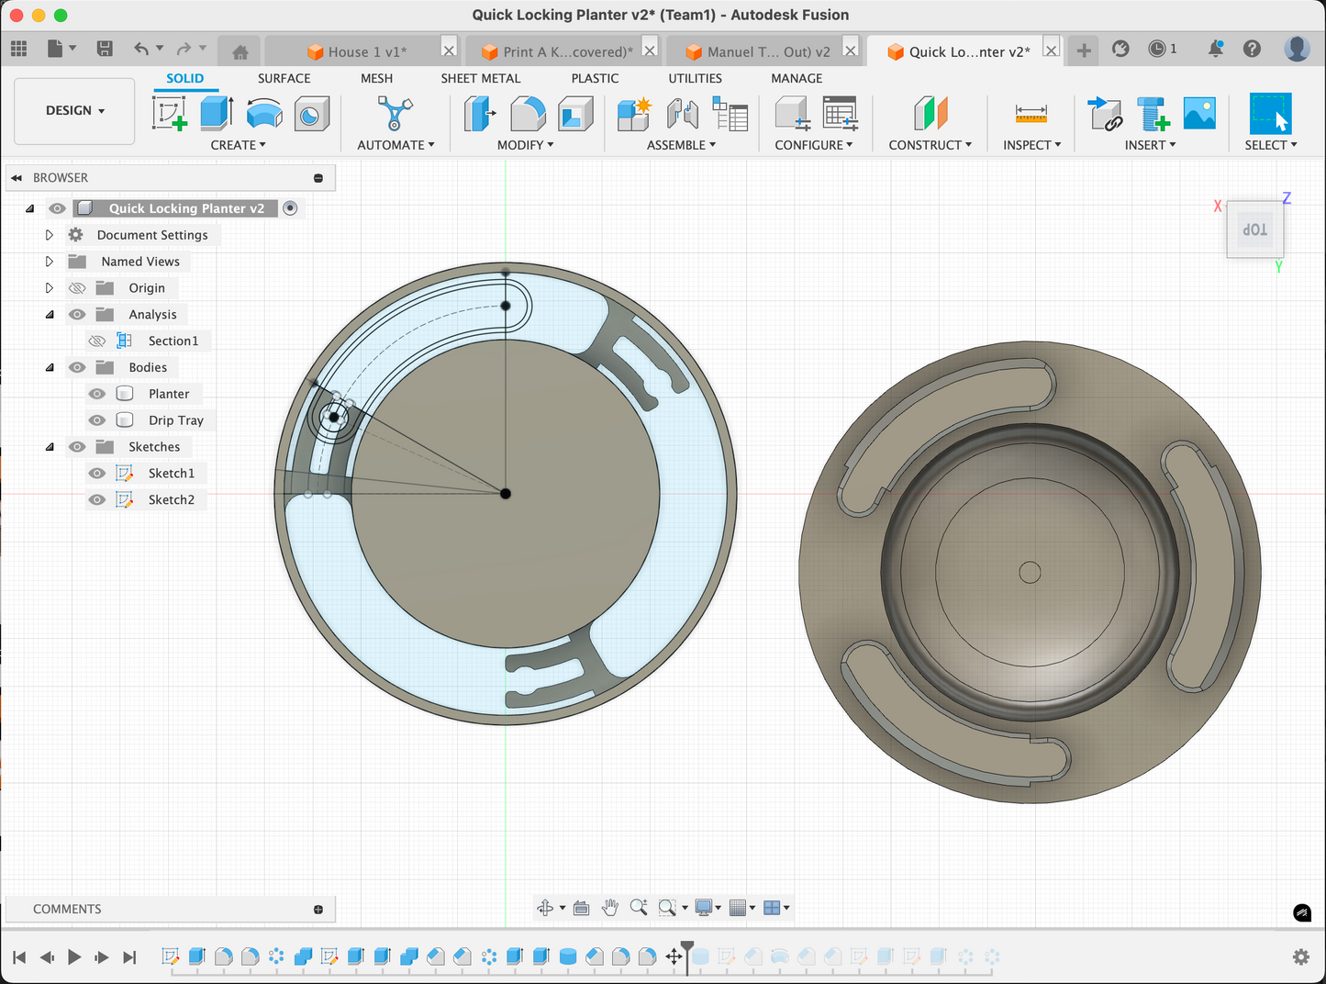
Task: Open the CONSTRUCT menu
Action: (930, 145)
